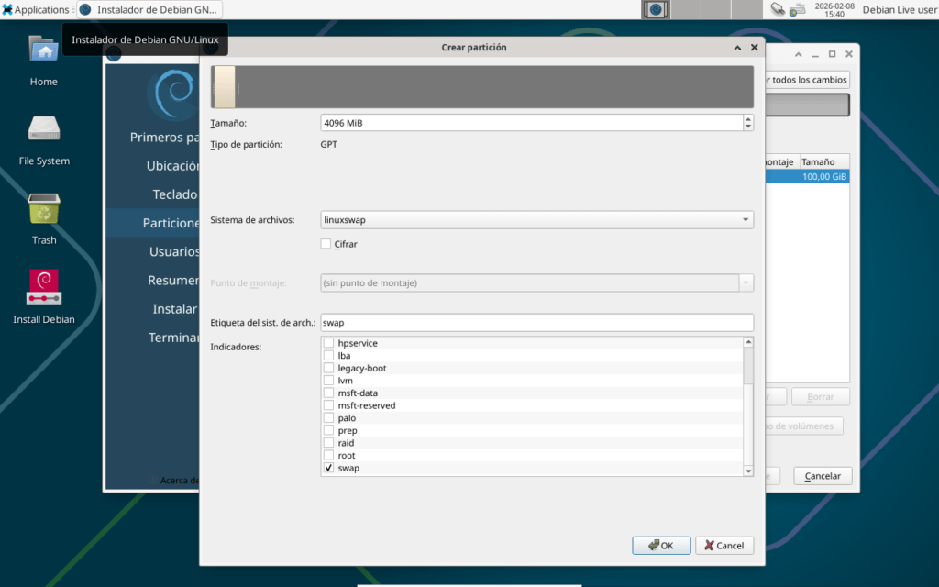939x587 pixels.
Task: Tick the raid flag checkbox
Action: click(x=329, y=443)
